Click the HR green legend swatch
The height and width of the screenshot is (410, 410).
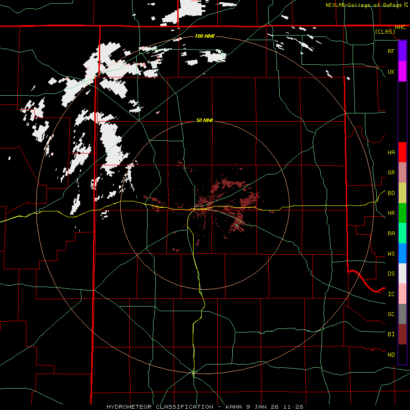[402, 213]
